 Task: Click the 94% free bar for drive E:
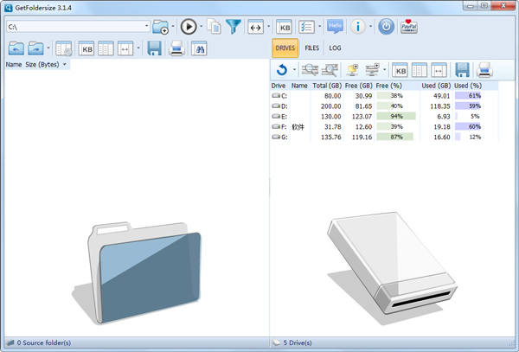pos(396,116)
